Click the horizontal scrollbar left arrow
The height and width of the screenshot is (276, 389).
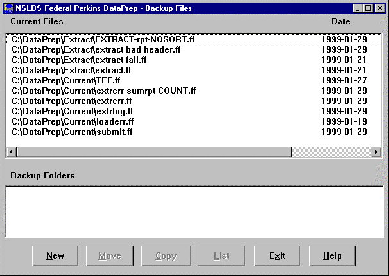[x=12, y=151]
